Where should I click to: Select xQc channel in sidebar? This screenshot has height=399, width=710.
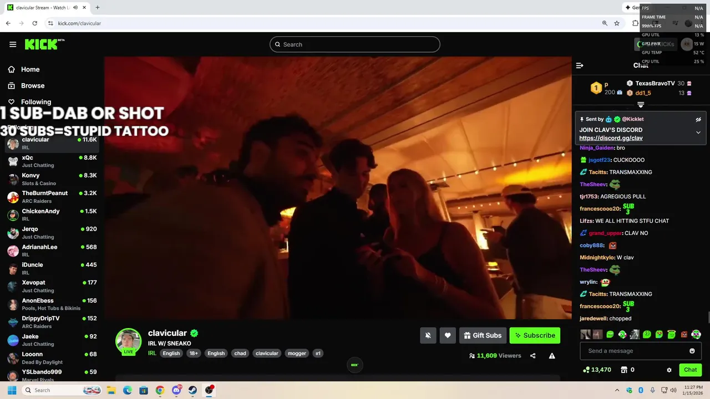52,161
